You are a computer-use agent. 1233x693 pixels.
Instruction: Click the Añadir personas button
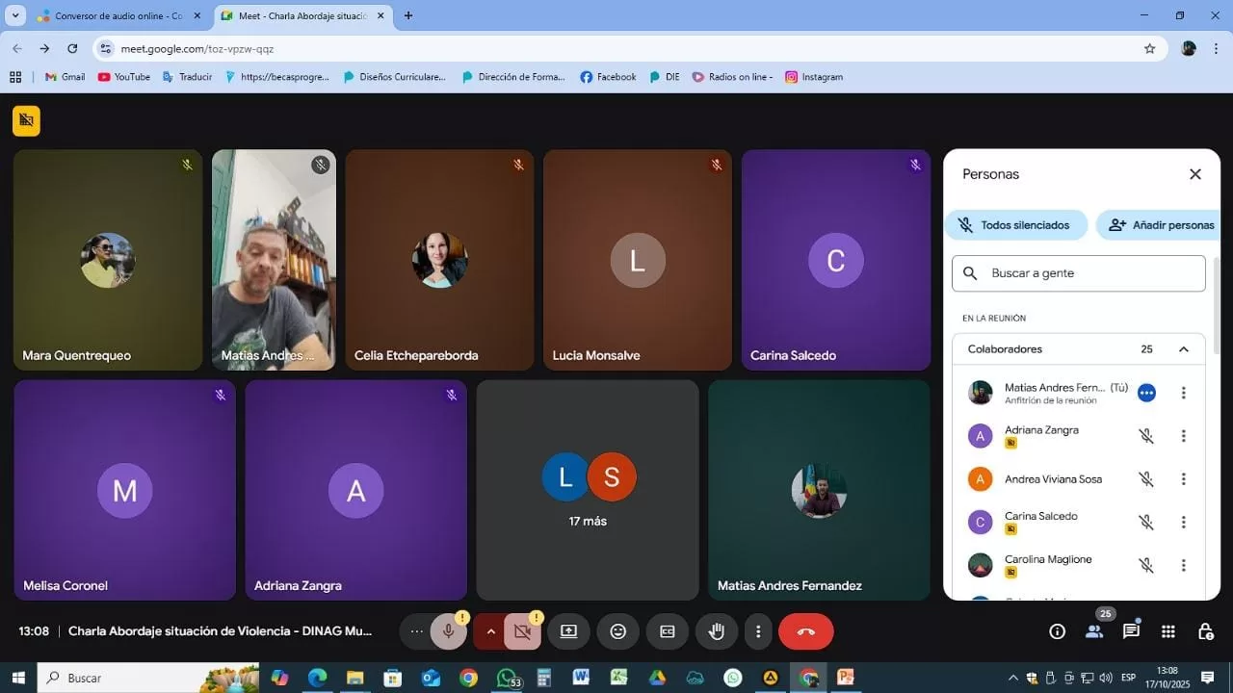tap(1161, 225)
